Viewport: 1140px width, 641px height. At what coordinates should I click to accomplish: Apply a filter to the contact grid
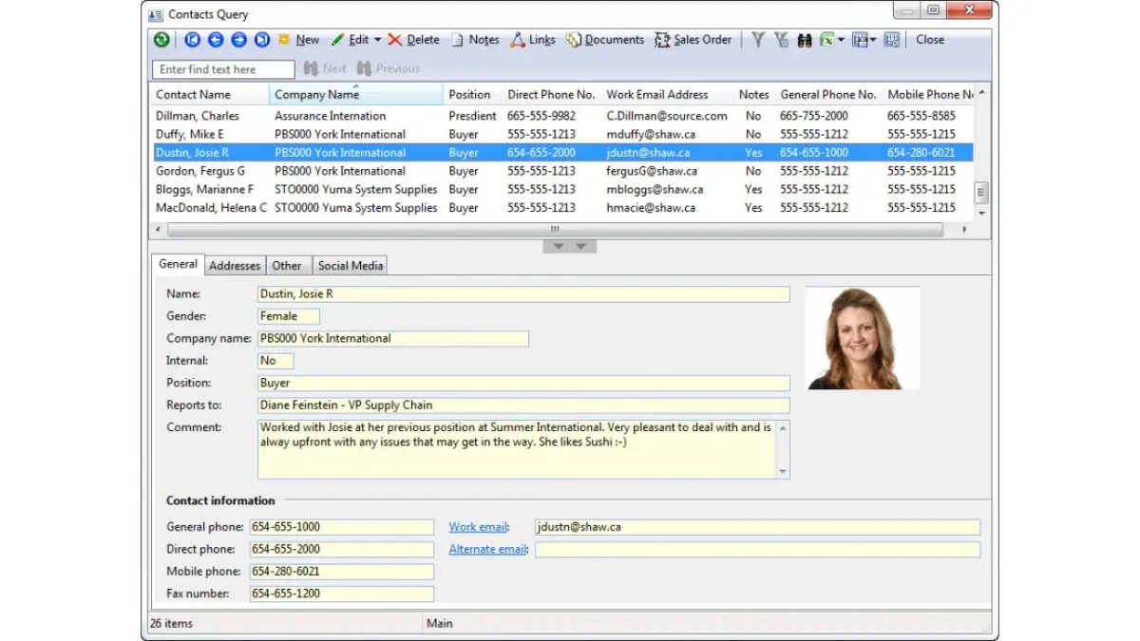[x=757, y=40]
